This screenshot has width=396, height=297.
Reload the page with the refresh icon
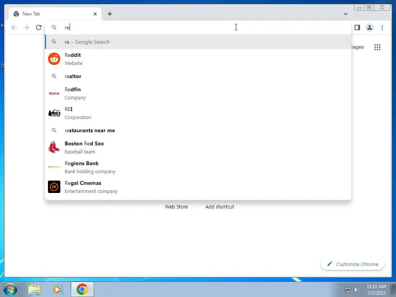click(39, 27)
